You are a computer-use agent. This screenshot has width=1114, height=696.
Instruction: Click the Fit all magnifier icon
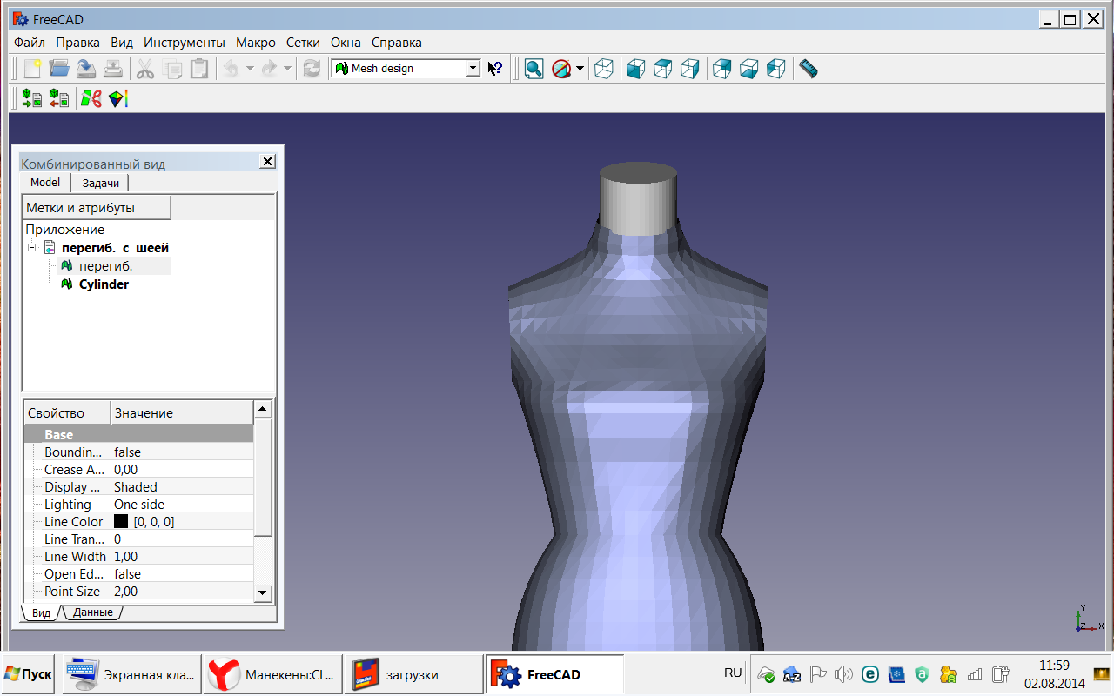[x=534, y=69]
